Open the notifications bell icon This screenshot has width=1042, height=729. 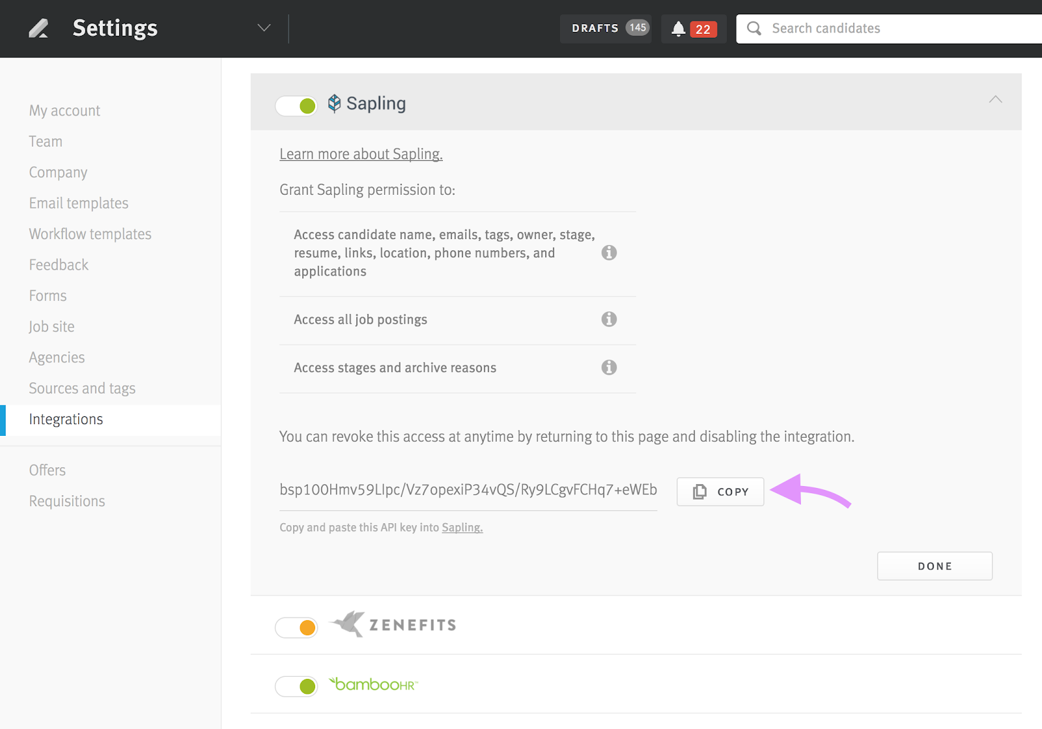(x=678, y=29)
